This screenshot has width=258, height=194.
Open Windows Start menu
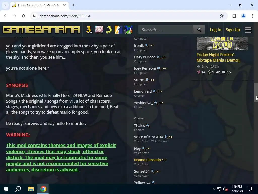coord(6,189)
